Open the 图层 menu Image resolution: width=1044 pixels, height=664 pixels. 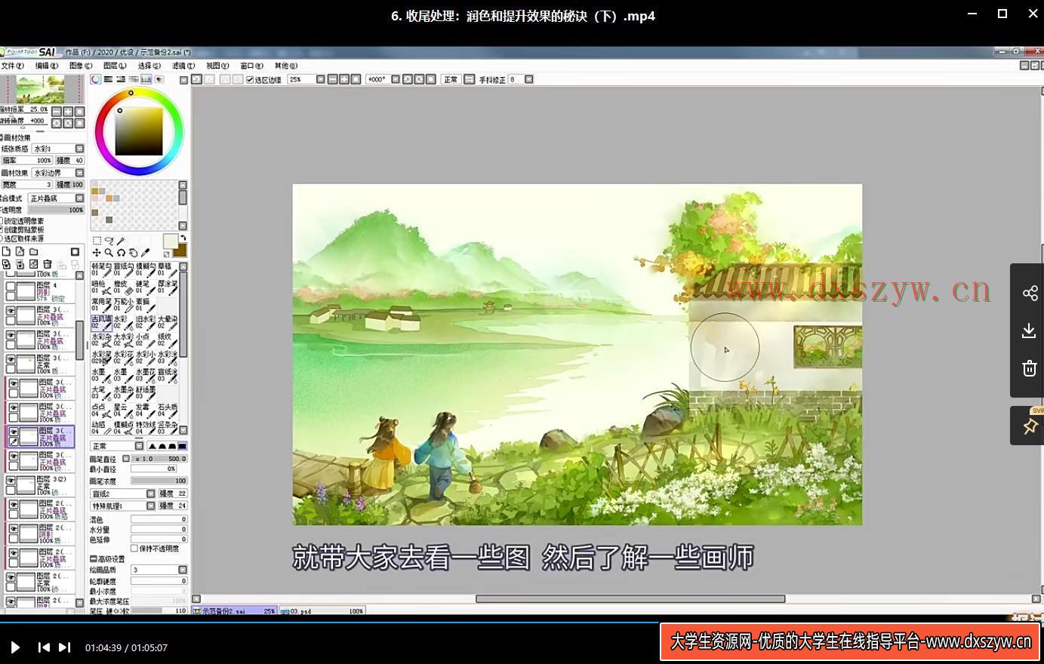coord(115,66)
